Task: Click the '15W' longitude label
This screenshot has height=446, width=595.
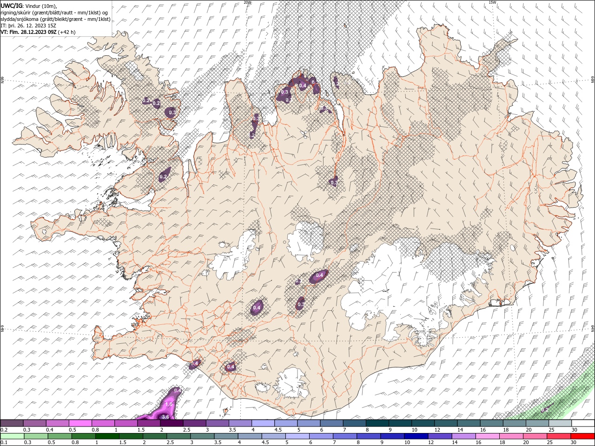Action: click(x=492, y=2)
